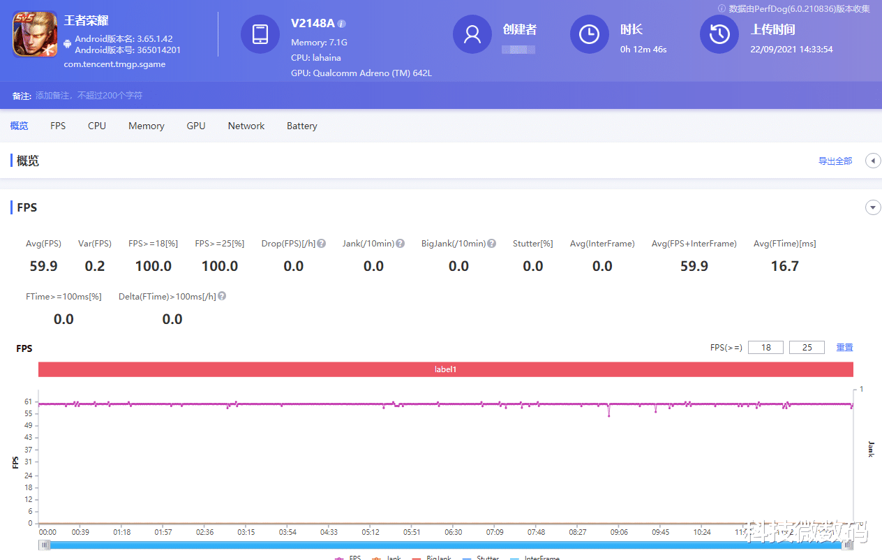Click help icon beside Jank(/10min)

[x=401, y=244]
